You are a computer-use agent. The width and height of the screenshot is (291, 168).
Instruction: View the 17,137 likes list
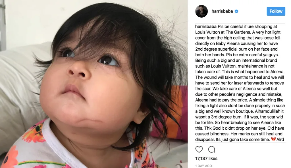tap(206, 159)
